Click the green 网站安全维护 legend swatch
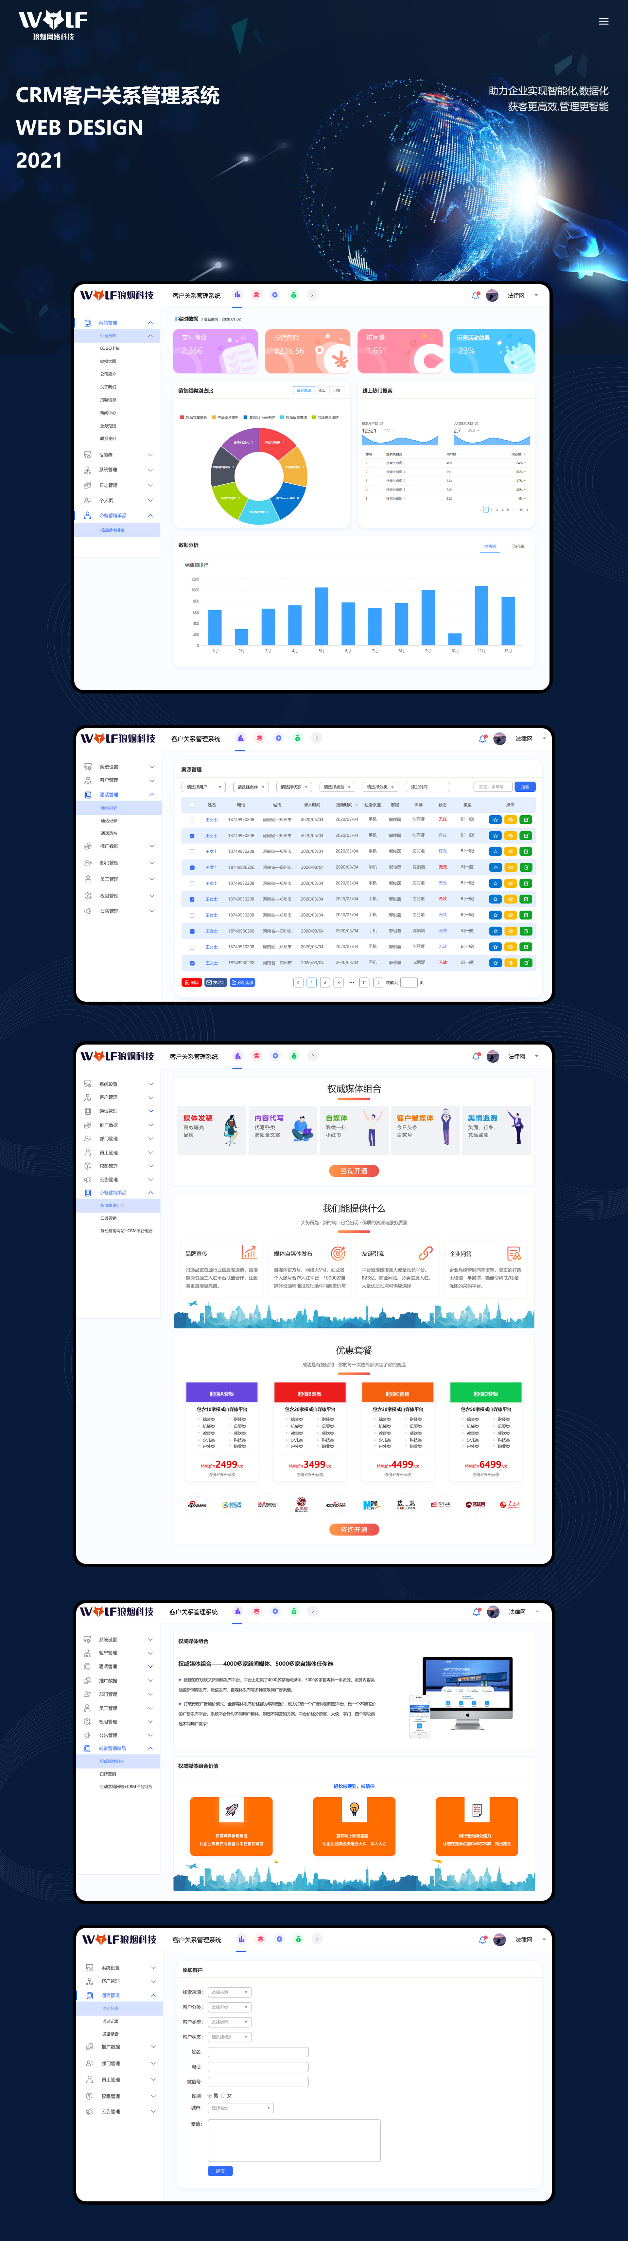The image size is (628, 2241). pos(314,417)
